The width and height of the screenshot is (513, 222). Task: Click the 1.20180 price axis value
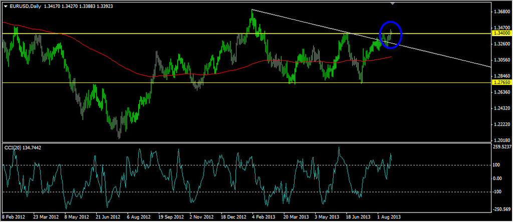pyautogui.click(x=502, y=140)
